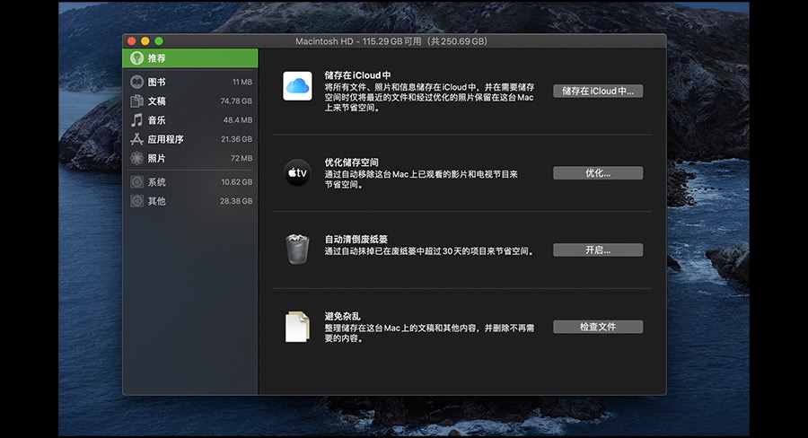The width and height of the screenshot is (808, 438).
Task: Click the 避免杂乱 heading
Action: click(342, 316)
